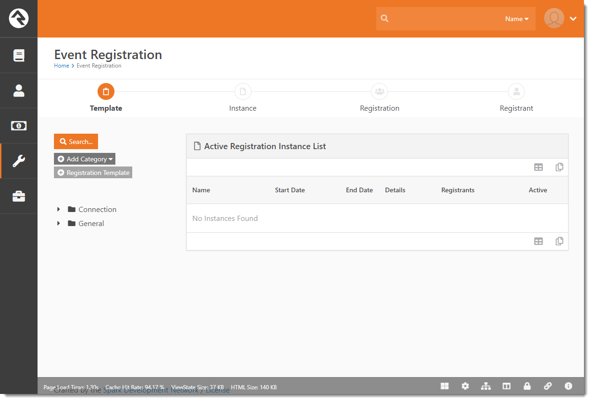Open the book (Intranet) sidebar menu

tap(19, 55)
